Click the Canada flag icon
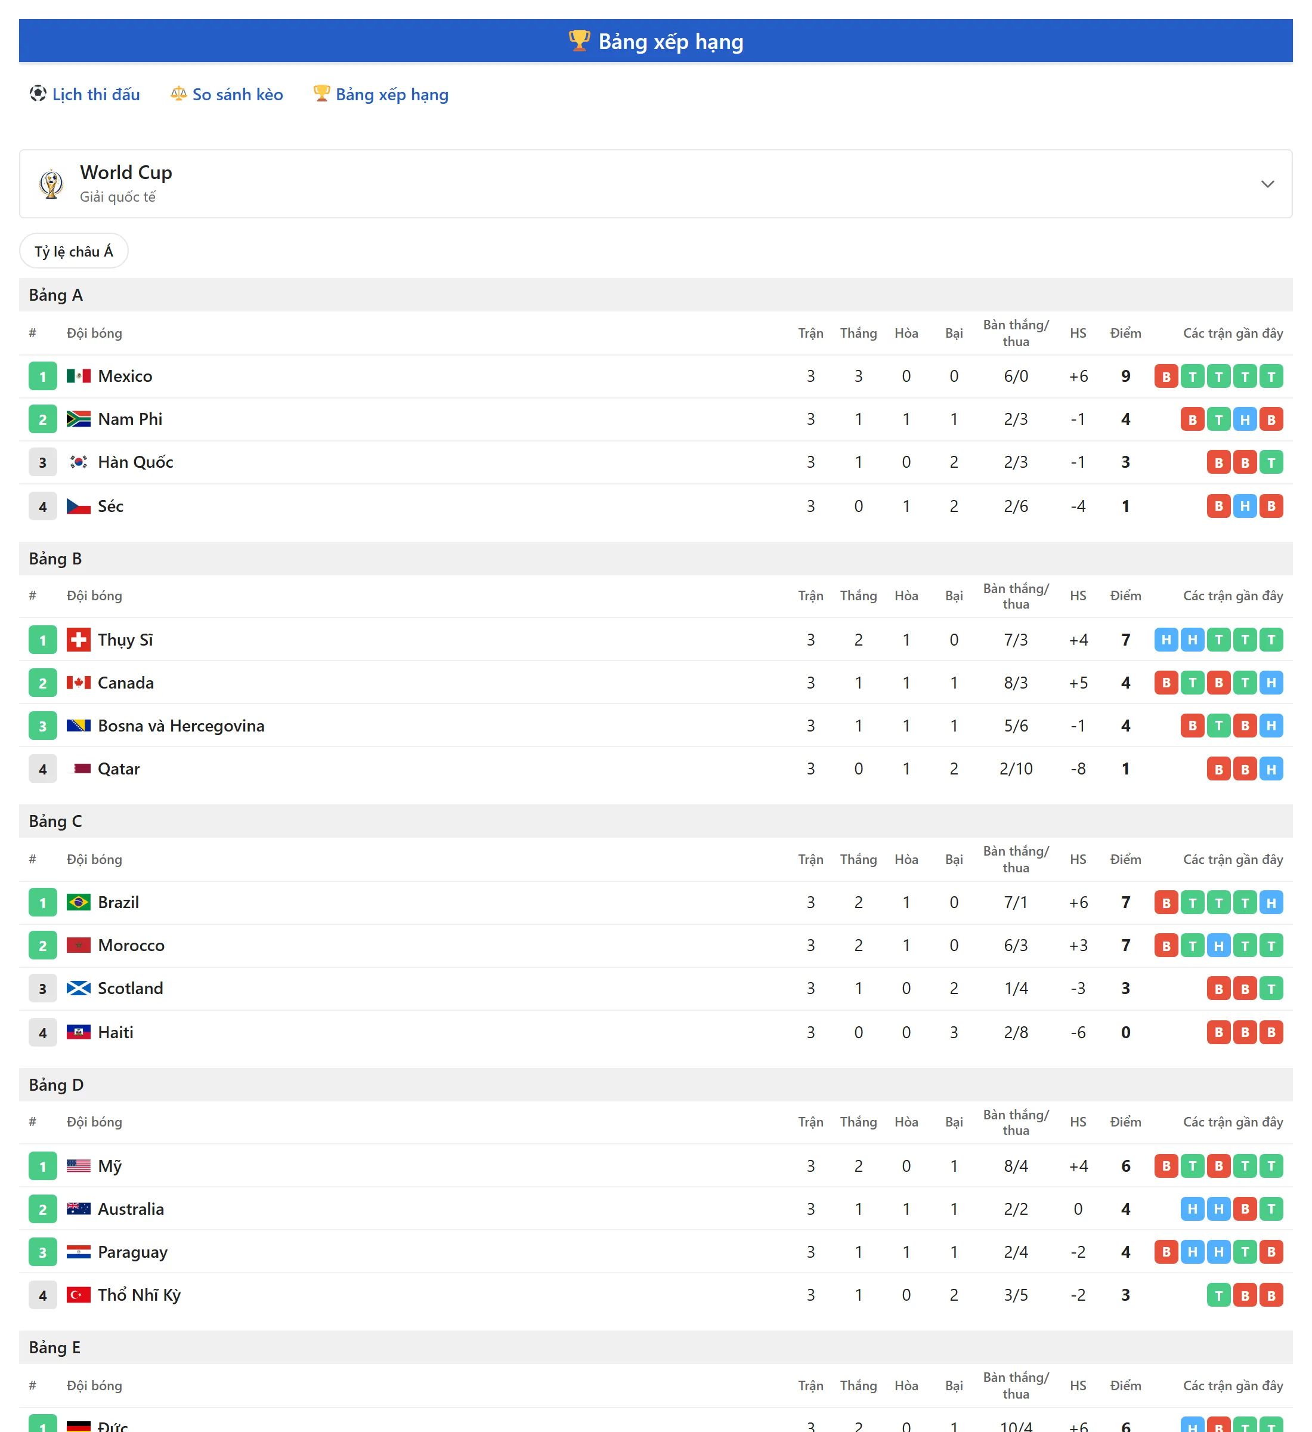The width and height of the screenshot is (1312, 1432). 79,683
